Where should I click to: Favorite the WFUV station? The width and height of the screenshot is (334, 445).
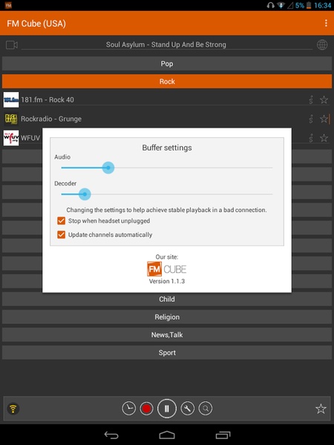pyautogui.click(x=324, y=138)
